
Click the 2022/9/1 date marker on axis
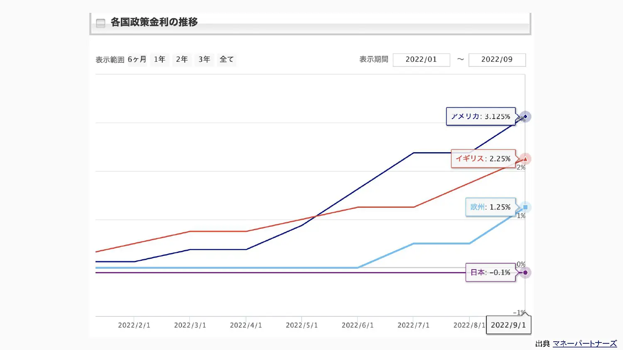pos(508,325)
